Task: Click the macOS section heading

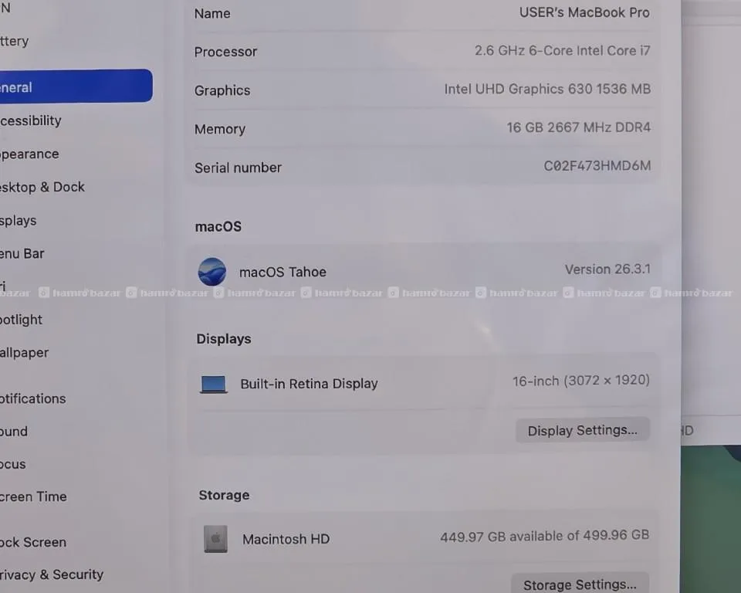Action: point(218,226)
